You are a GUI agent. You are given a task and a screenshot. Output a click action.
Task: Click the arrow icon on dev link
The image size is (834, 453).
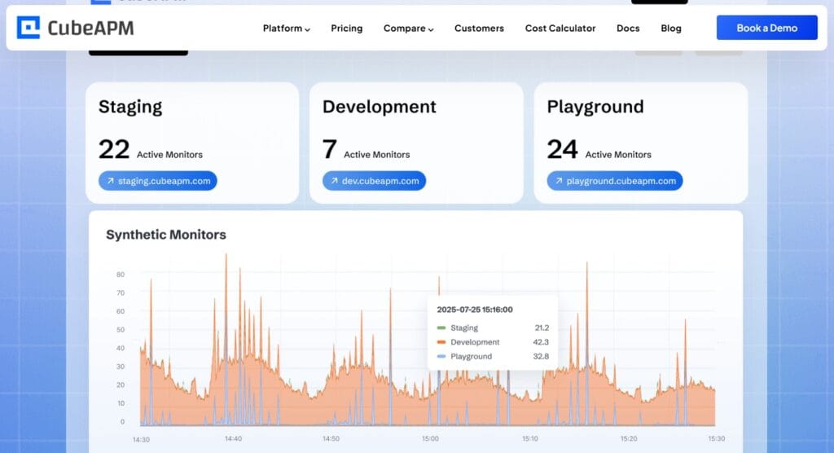click(335, 181)
